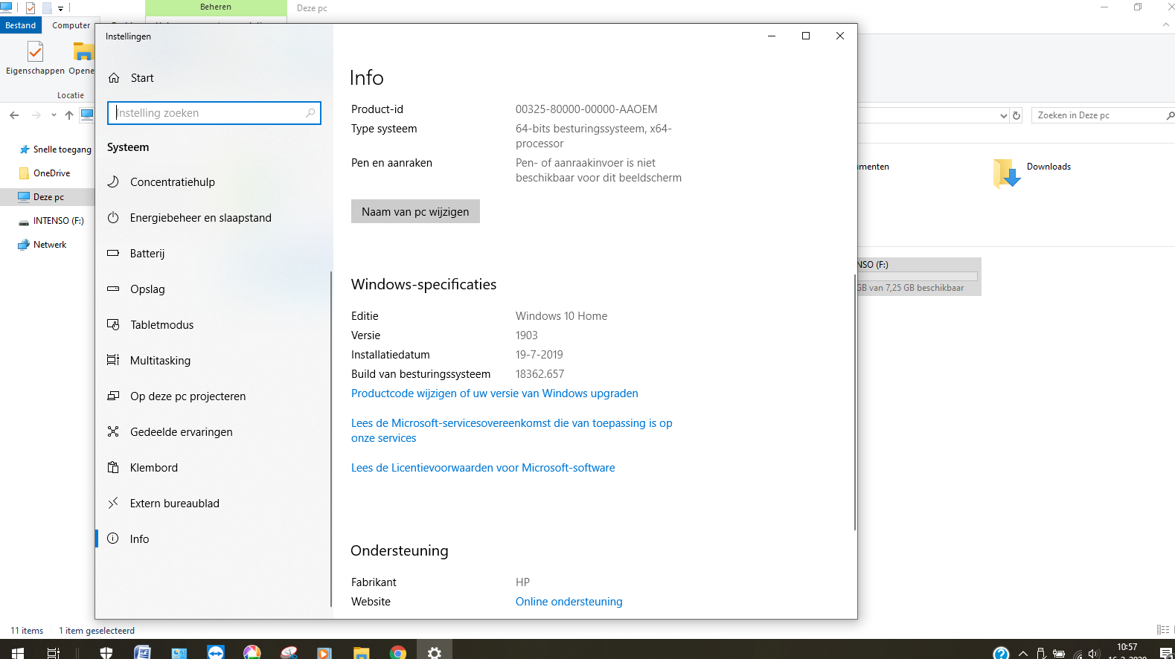This screenshot has height=659, width=1175.
Task: Switch to Computer ribbon tab
Action: point(71,25)
